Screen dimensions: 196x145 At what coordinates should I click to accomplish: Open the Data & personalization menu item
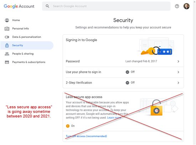[x=27, y=37]
